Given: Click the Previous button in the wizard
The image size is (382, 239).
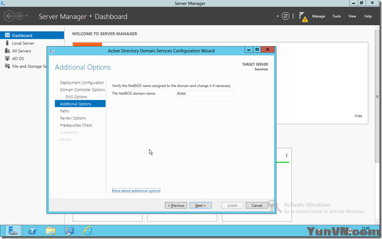Looking at the screenshot, I should pyautogui.click(x=176, y=205).
